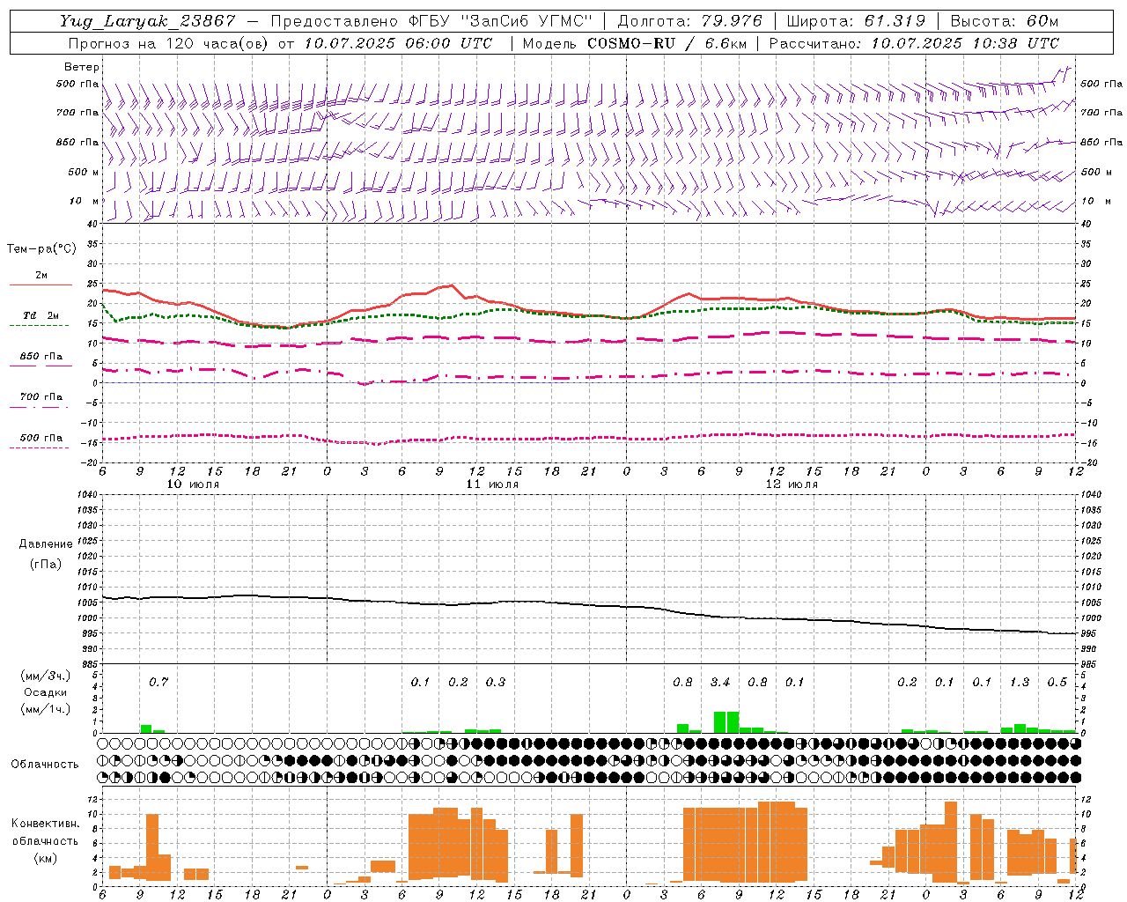Select the text 'Предоставлено ФГБУ "ЗапСиб УГМС"'
The image size is (1127, 902).
tap(432, 21)
